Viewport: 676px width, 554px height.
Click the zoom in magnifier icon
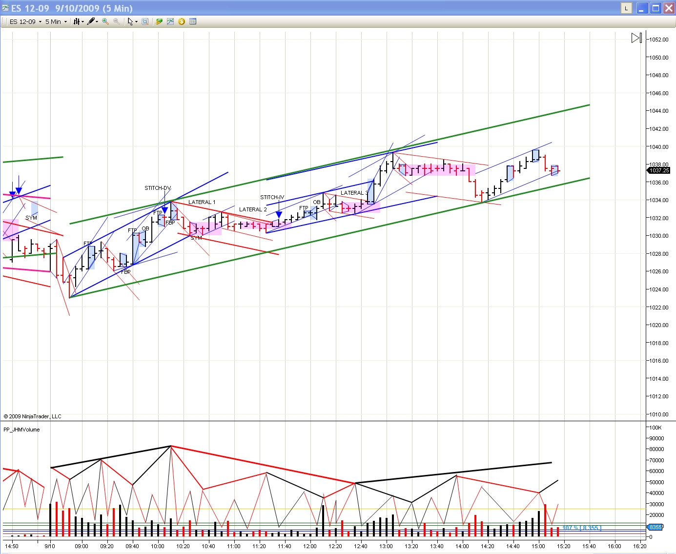coord(105,21)
